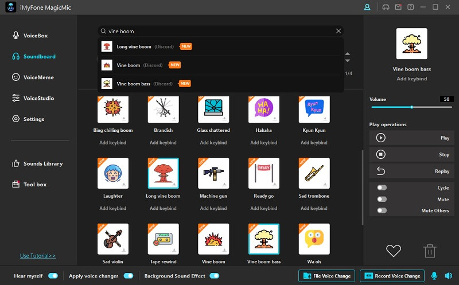Viewport: 459px width, 285px height.
Task: Open Tool box in sidebar
Action: pos(29,184)
